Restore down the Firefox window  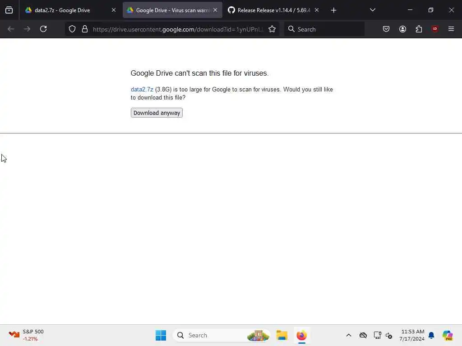click(x=431, y=10)
